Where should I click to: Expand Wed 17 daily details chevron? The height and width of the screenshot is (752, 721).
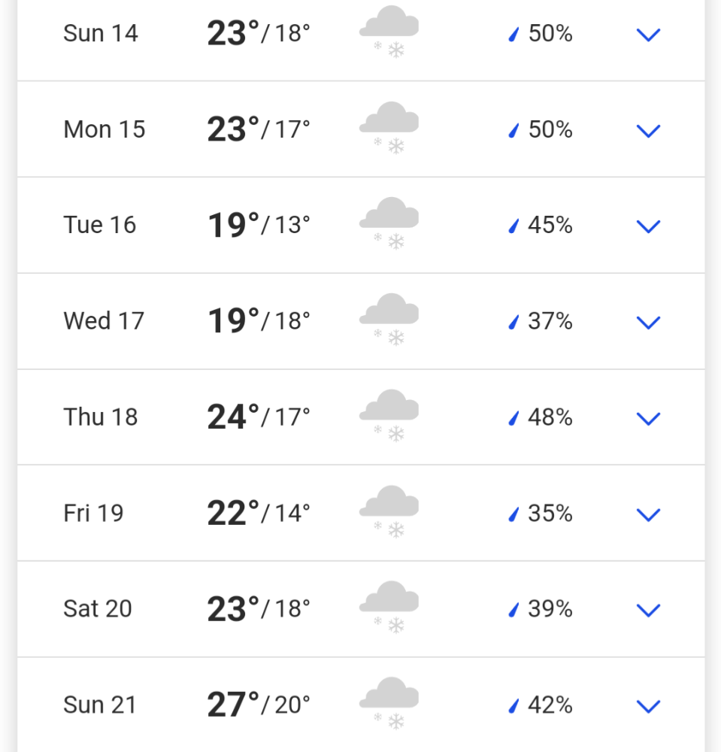[648, 323]
